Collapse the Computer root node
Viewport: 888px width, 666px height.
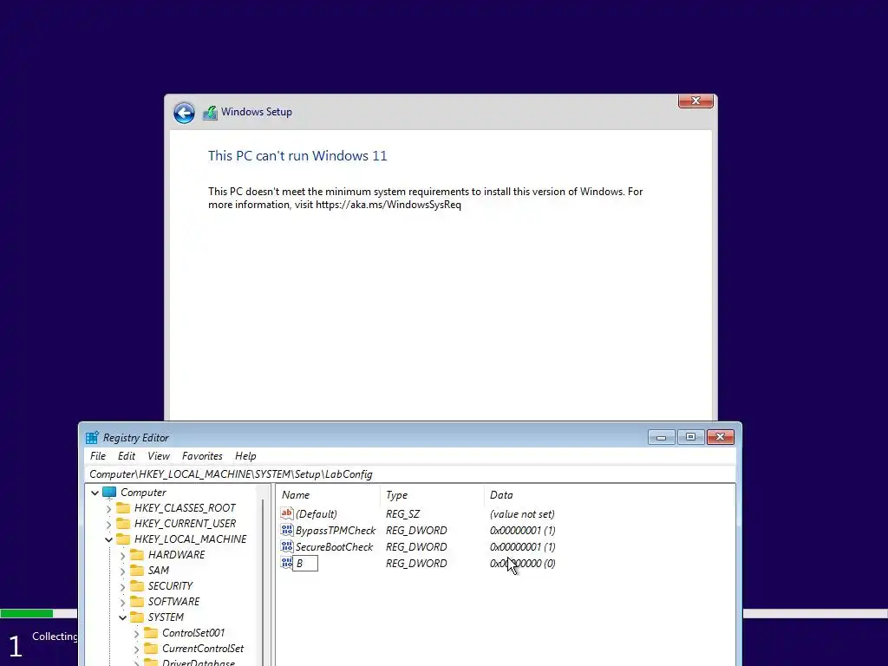pyautogui.click(x=95, y=493)
